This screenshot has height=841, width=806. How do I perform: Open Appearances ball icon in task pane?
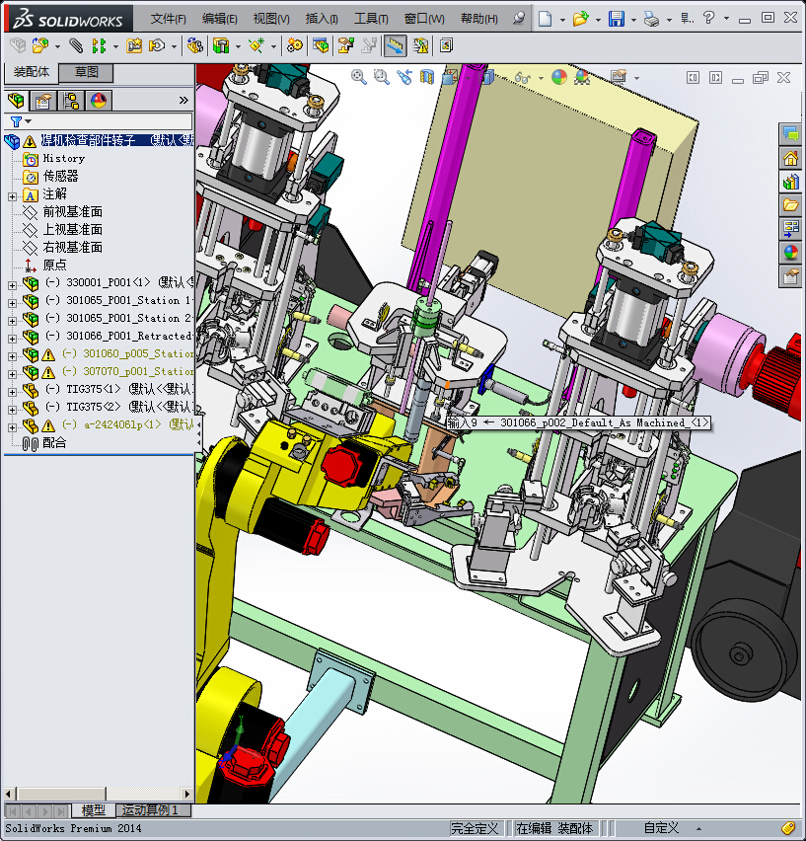tap(790, 253)
